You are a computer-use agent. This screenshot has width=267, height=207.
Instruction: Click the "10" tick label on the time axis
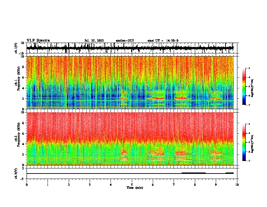pyautogui.click(x=237, y=185)
